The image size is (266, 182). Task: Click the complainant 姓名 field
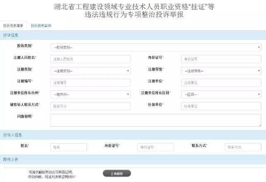[x=68, y=147]
